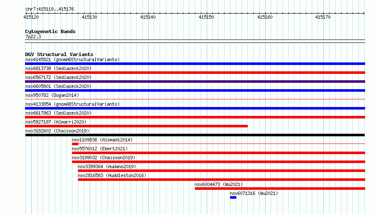Open the nsv6071316 (Wu2021) label

pos(254,193)
